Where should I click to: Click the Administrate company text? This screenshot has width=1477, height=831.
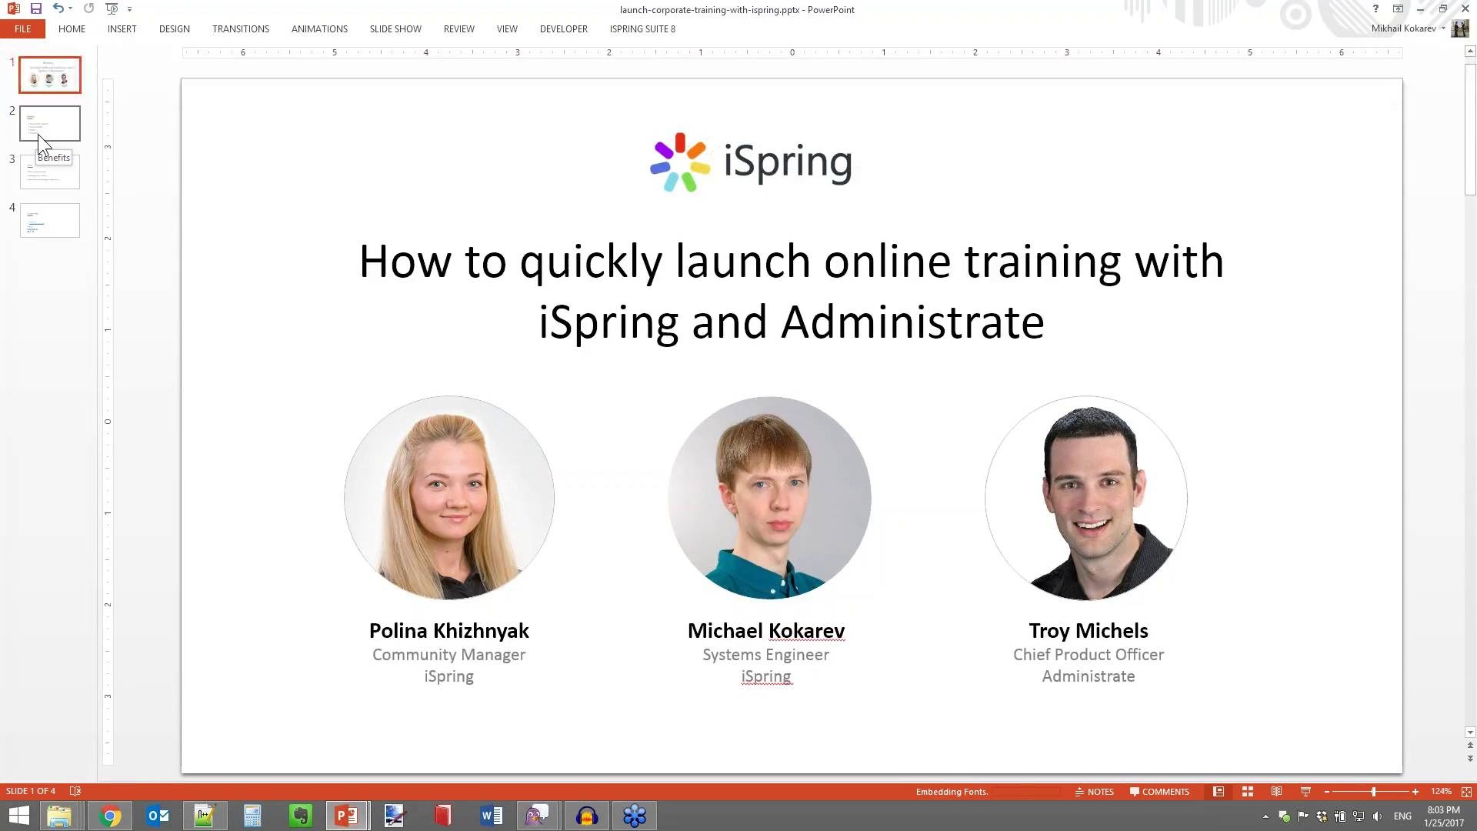click(1089, 676)
